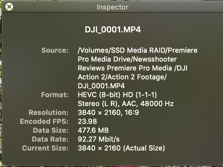Click the 3840 × 2160 (Actual Size) value
223x167 pixels.
point(121,148)
